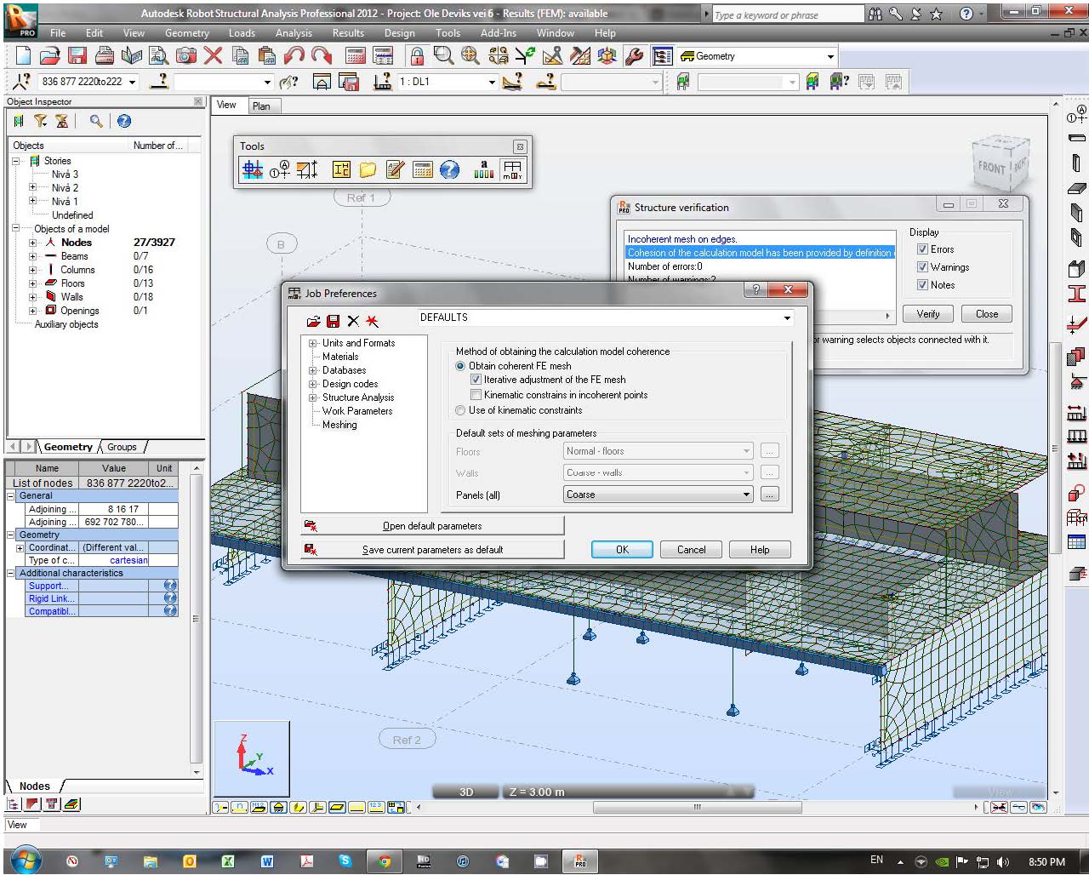The image size is (1089, 875).
Task: Click the save diskette icon in Job Preferences
Action: coord(333,321)
